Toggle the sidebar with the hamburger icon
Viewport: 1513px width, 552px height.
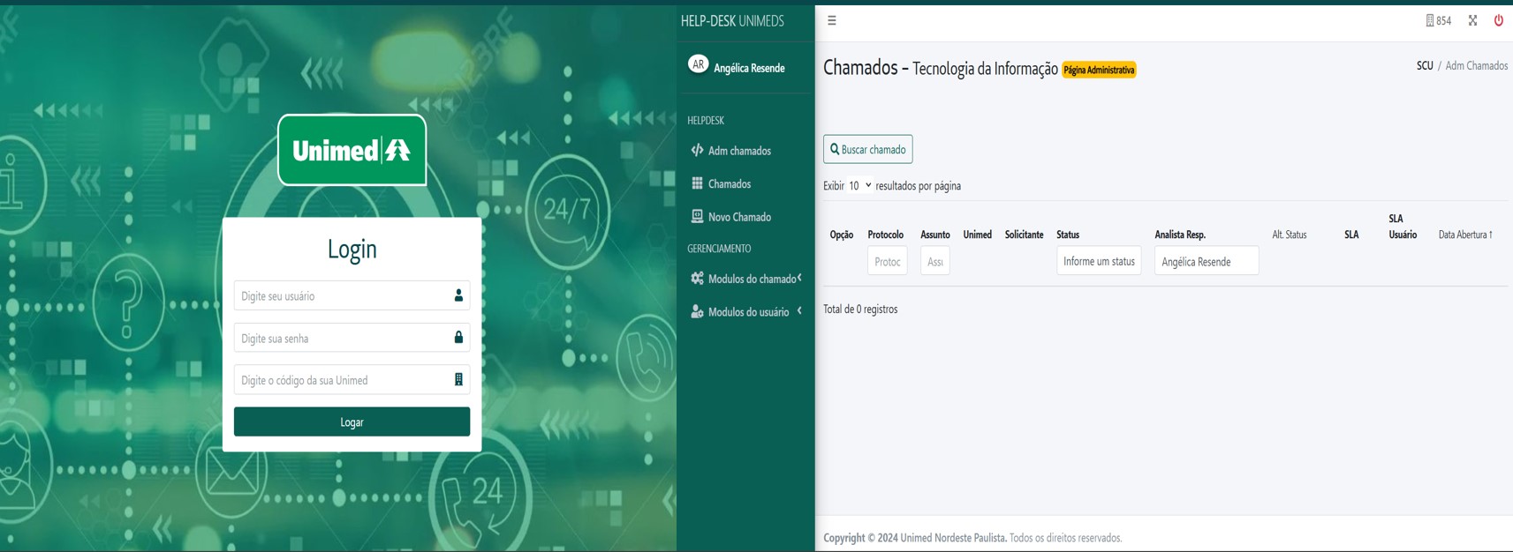click(x=832, y=20)
